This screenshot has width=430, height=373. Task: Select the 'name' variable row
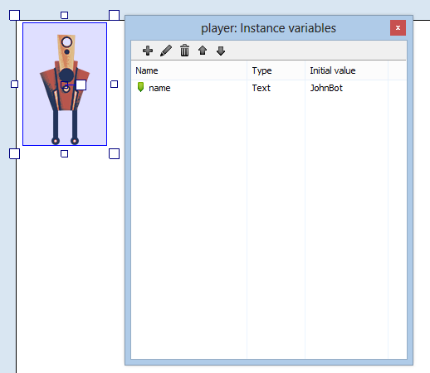[268, 88]
